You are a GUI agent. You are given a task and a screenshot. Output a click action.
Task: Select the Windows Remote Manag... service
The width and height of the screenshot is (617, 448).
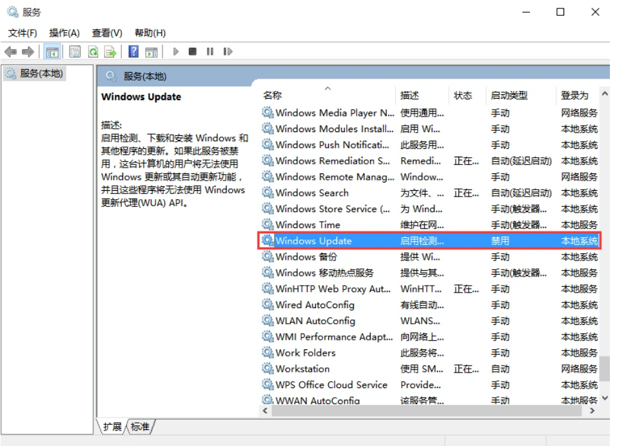tap(430, 177)
